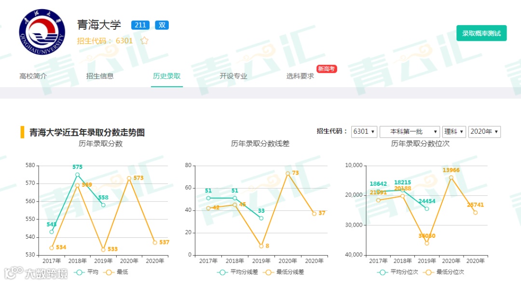
Task: Click the 573 lowest score data point
Action: pos(129,178)
